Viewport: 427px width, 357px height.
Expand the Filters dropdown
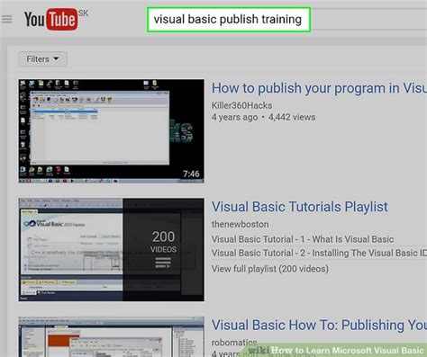[42, 59]
